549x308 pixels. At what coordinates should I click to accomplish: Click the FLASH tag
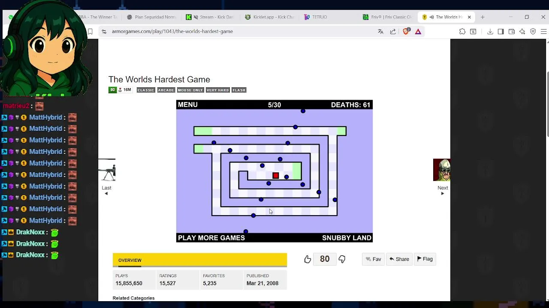point(239,90)
